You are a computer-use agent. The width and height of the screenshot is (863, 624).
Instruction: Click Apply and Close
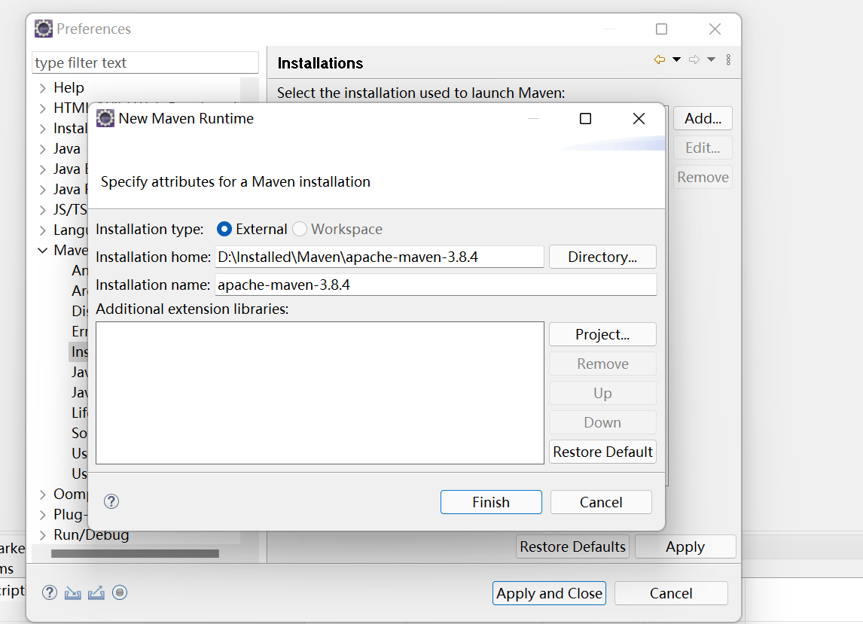click(x=549, y=593)
